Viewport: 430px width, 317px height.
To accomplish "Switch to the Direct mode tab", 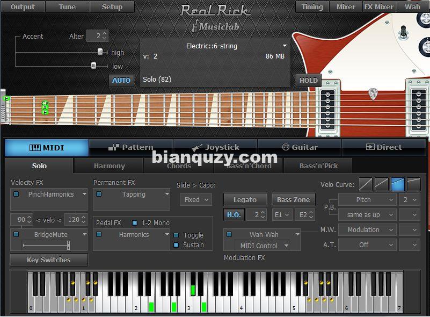I will (384, 147).
